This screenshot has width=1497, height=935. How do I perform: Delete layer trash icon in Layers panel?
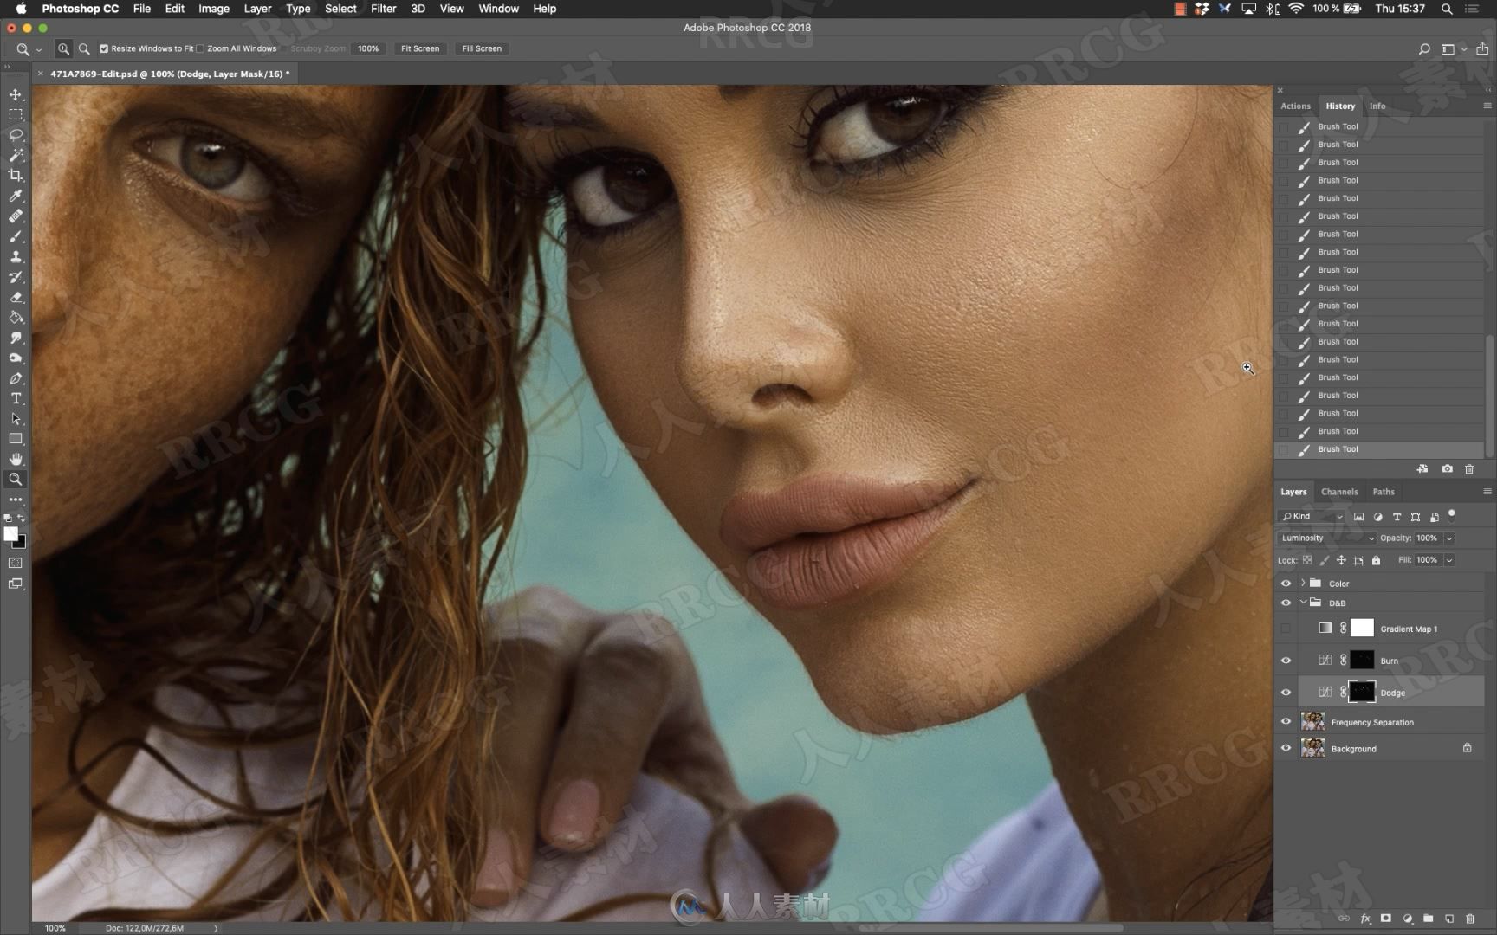point(1470,919)
